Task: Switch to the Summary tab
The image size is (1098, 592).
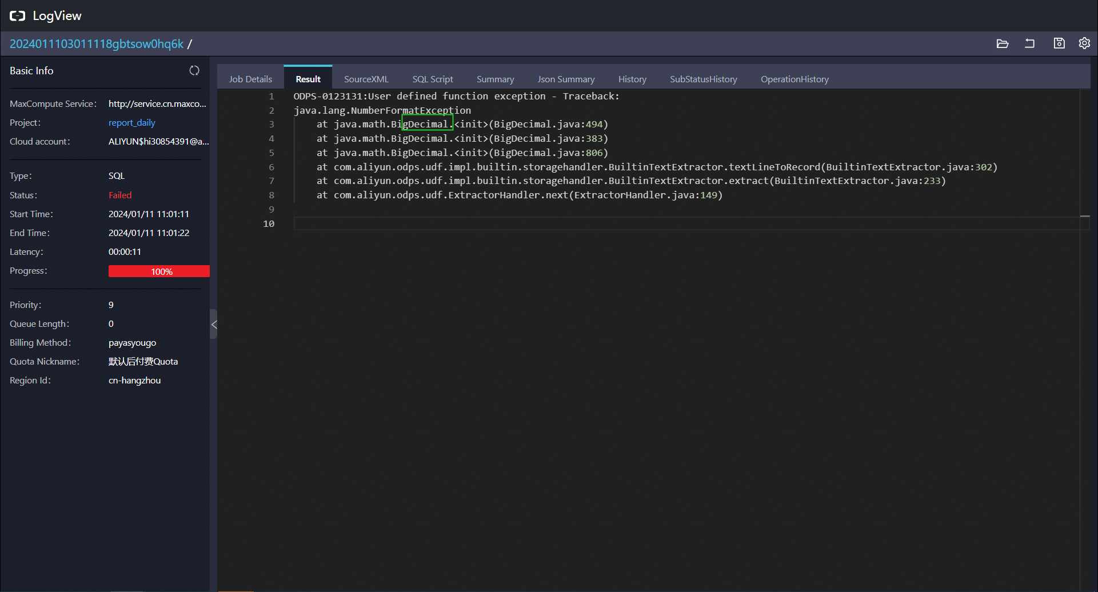Action: click(x=496, y=79)
